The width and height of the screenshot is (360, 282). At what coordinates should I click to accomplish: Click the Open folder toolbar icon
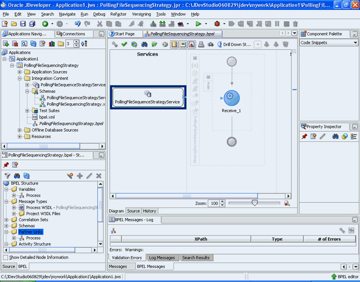(14, 23)
